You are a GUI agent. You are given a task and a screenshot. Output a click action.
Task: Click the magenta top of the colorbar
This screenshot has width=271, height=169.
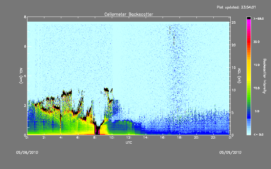click(x=249, y=21)
